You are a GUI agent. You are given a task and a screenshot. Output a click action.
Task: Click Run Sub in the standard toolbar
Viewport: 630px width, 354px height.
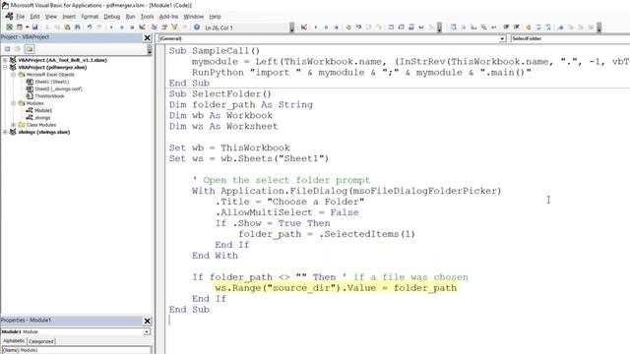111,28
